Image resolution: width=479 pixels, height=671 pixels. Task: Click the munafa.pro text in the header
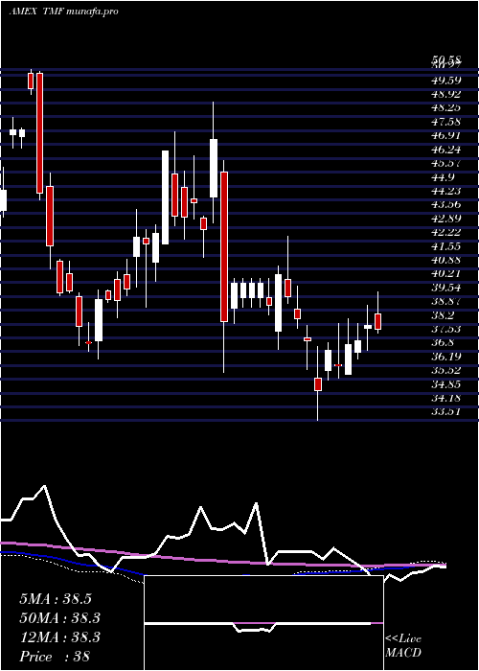[91, 12]
